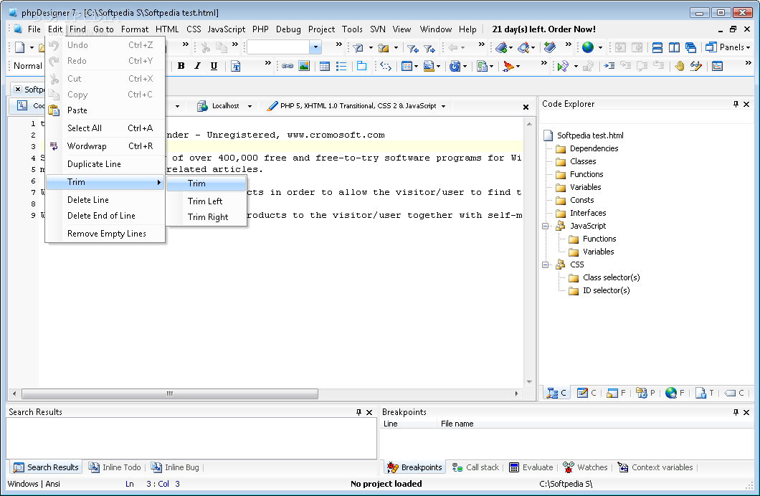Click the Underline formatting icon

pyautogui.click(x=214, y=66)
